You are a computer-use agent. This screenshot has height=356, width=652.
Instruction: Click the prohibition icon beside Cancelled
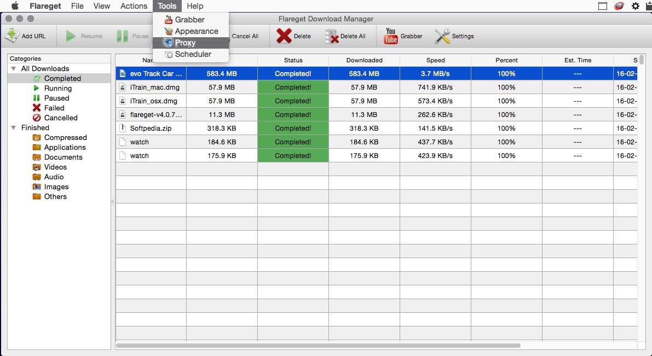click(x=37, y=118)
